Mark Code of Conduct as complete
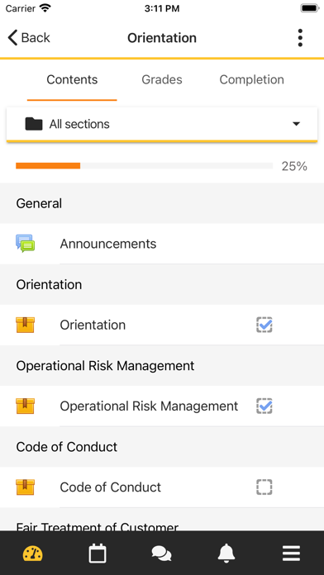 (x=264, y=487)
